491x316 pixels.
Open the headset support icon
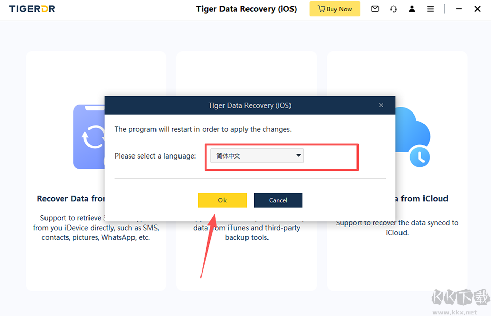pyautogui.click(x=393, y=9)
